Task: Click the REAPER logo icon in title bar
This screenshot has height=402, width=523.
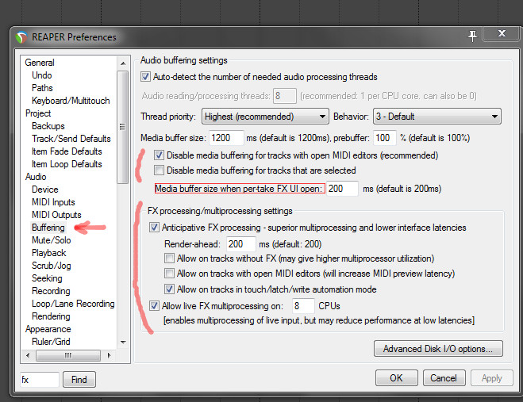Action: (21, 37)
